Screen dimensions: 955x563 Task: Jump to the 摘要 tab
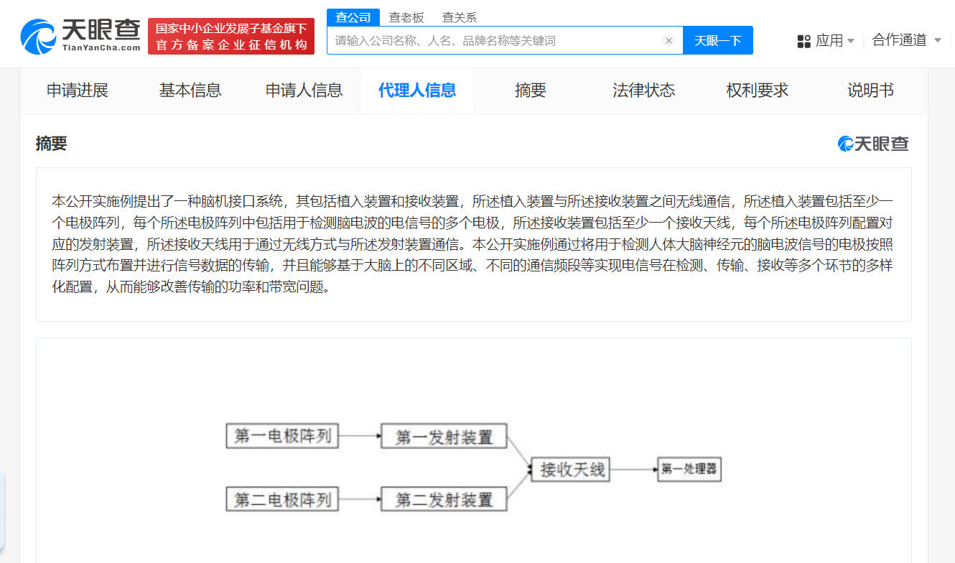[531, 90]
